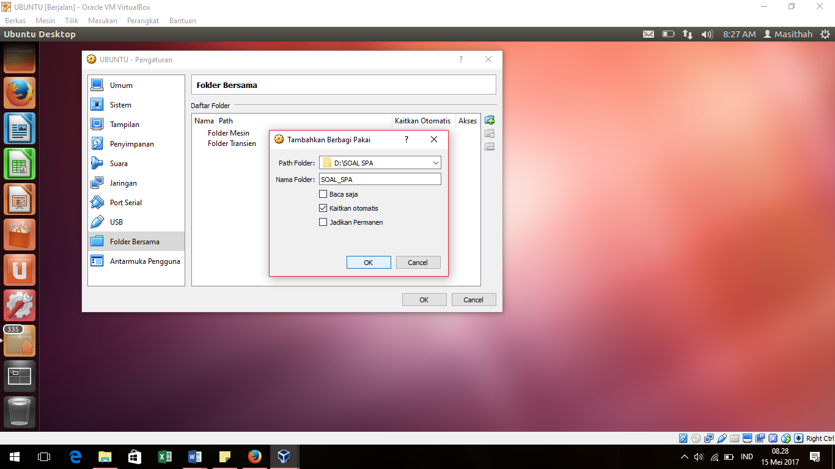Go to the Suara settings page

coord(136,164)
